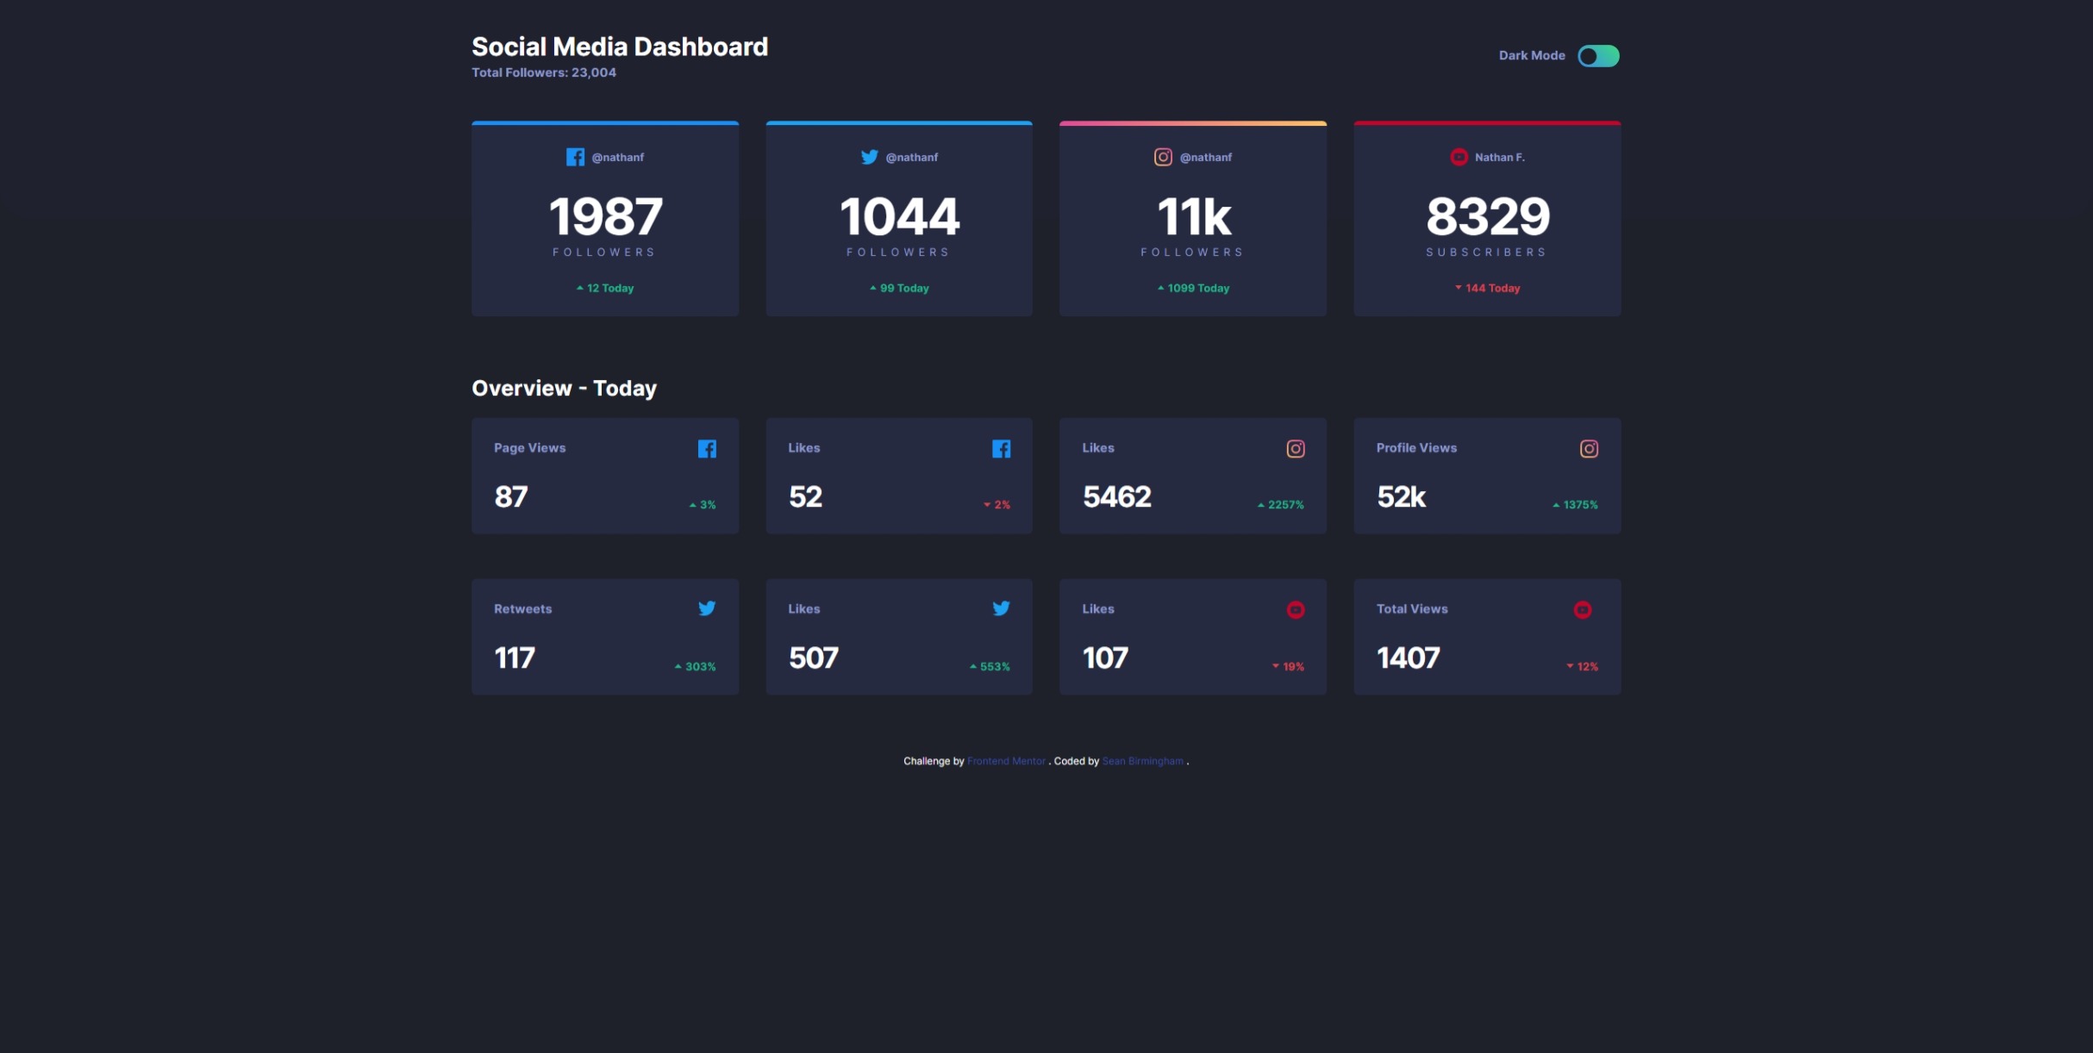Open the Frontend Mentor link
2093x1053 pixels.
pos(1006,761)
